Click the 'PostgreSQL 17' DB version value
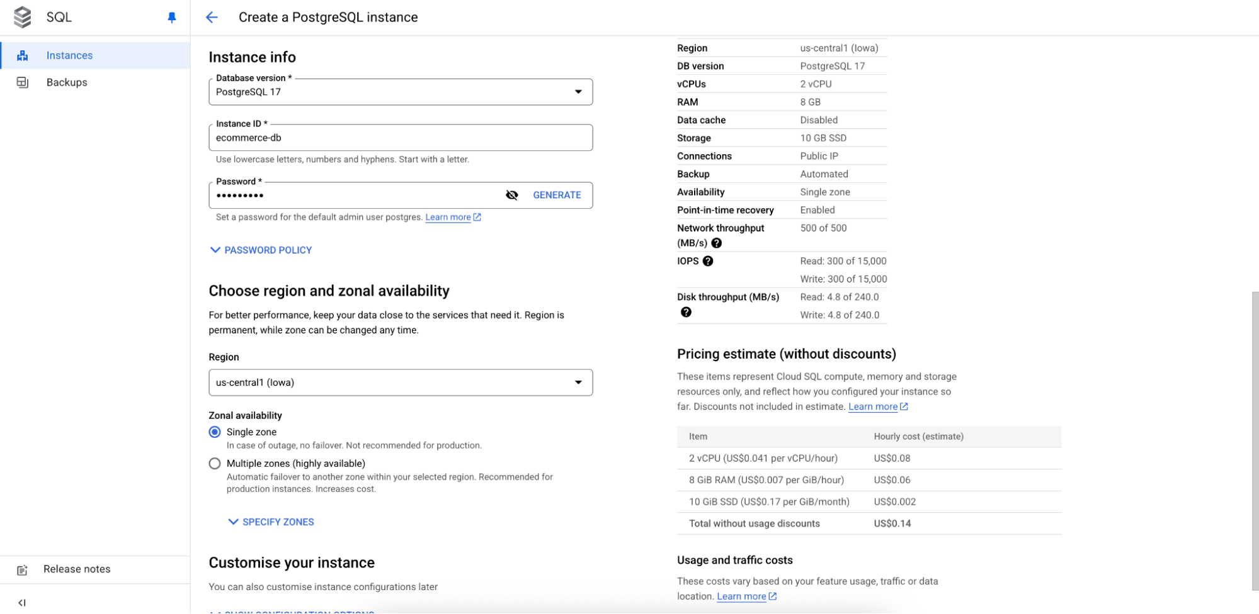Viewport: 1259px width, 614px height. pos(833,66)
